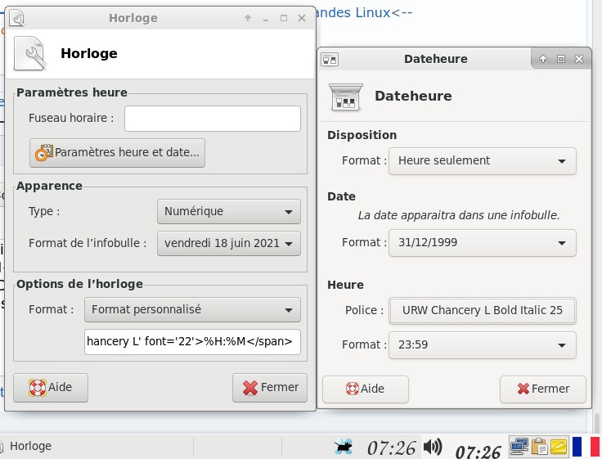Click the French flag keyboard layout icon
This screenshot has width=602, height=459.
pyautogui.click(x=586, y=447)
